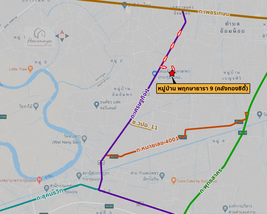Click the red star location marker
Viewport: 267px width, 214px height.
coord(172,73)
